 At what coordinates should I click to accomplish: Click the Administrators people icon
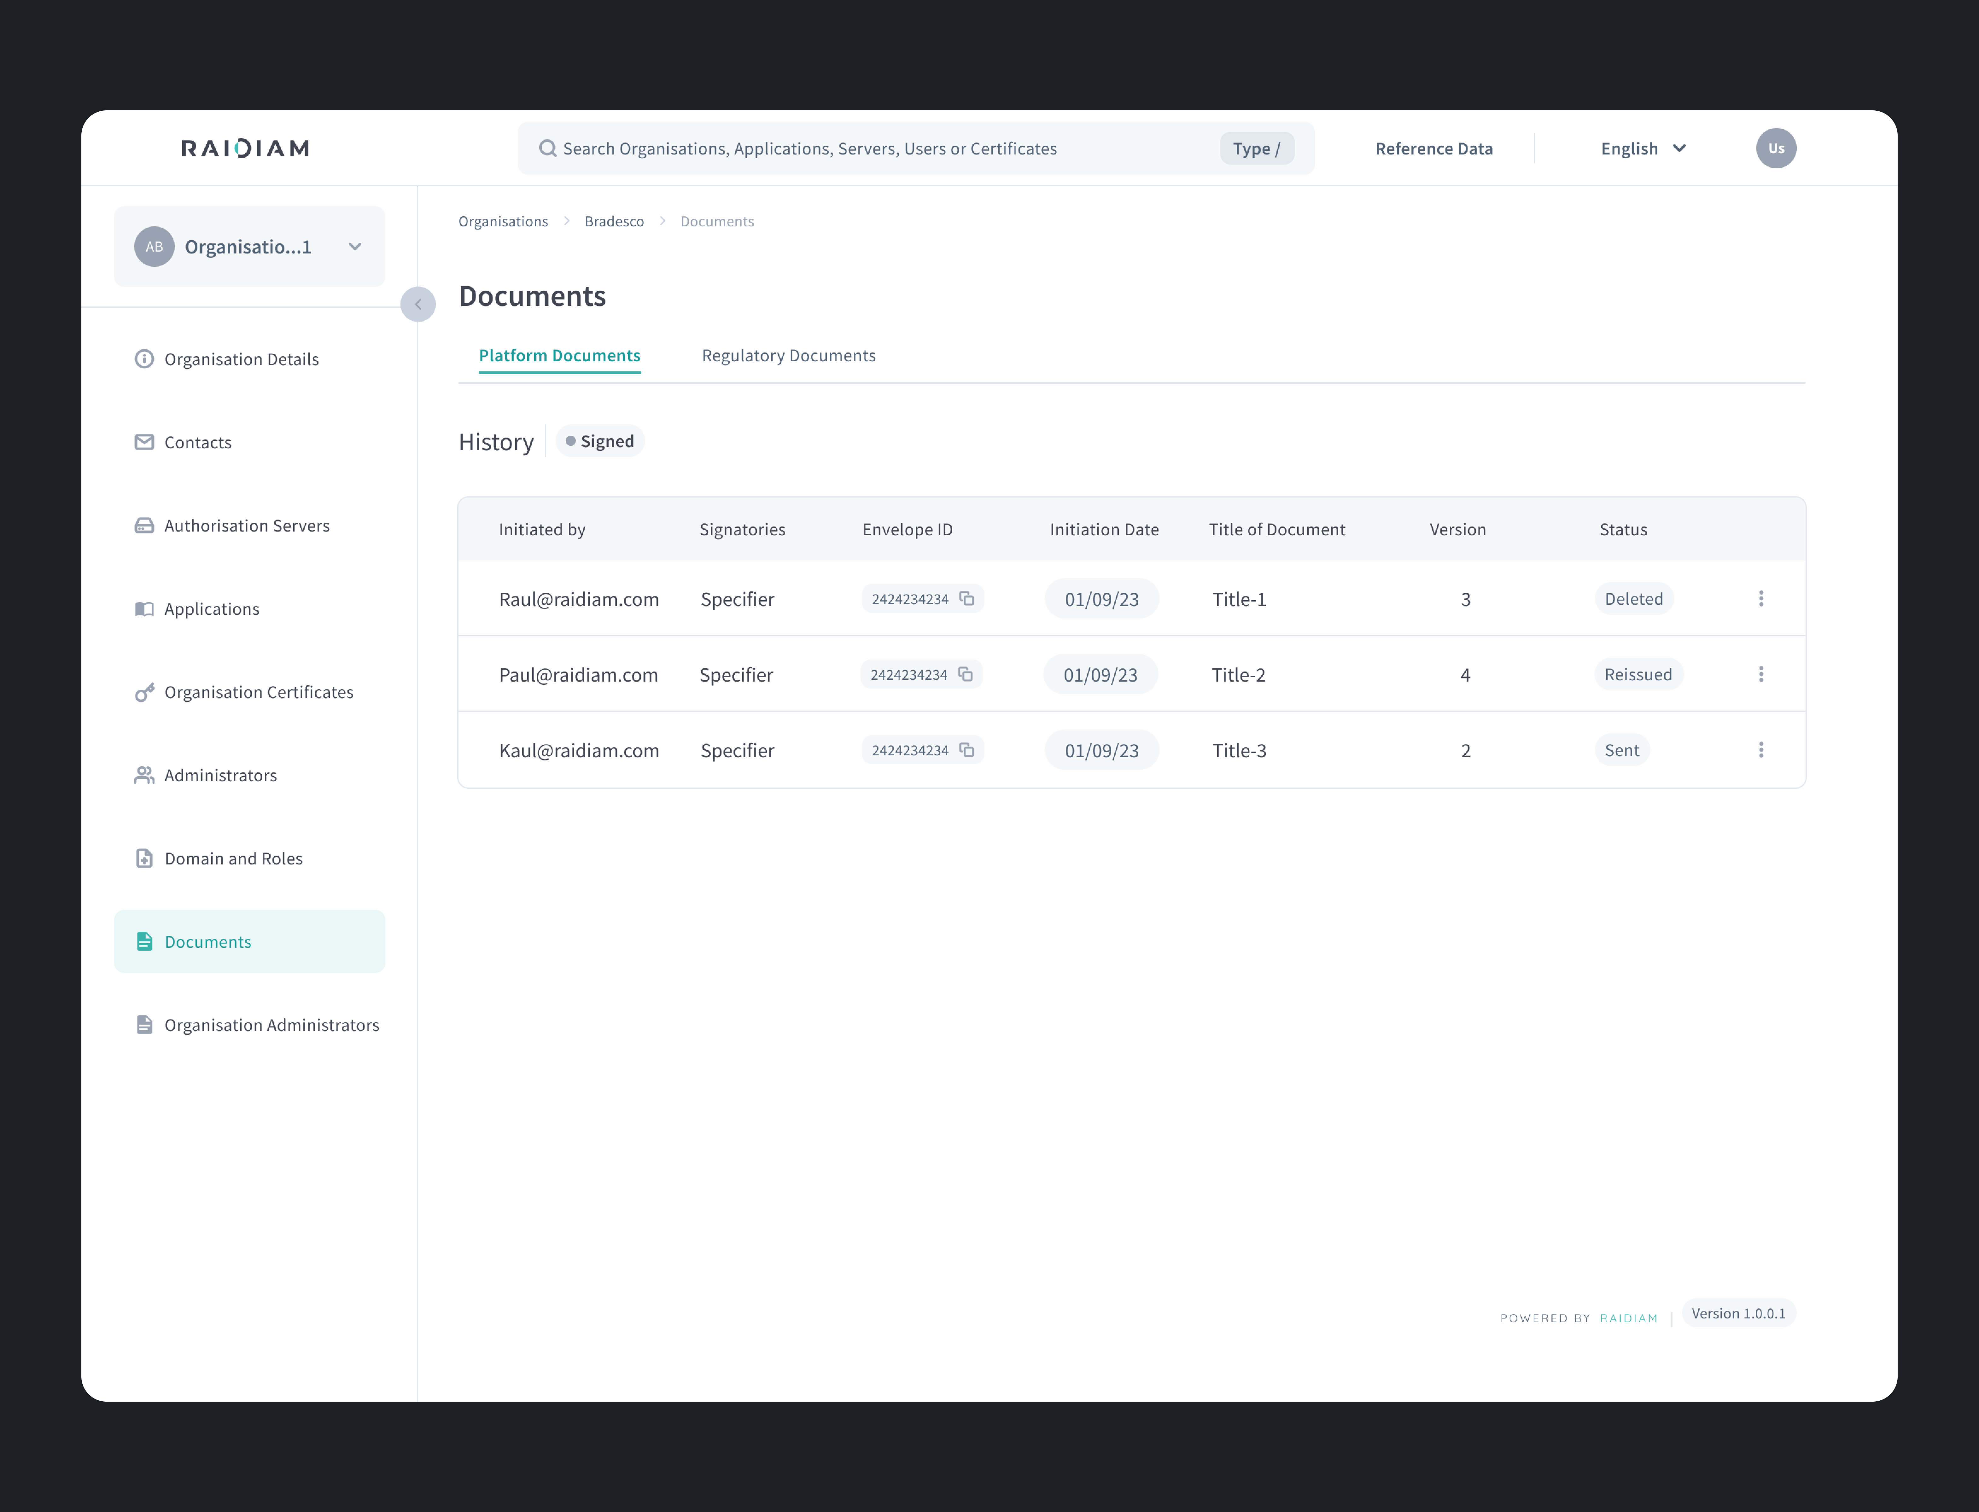click(144, 775)
